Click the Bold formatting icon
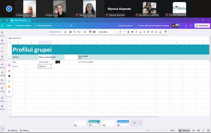211x133 pixels. [x=132, y=32]
